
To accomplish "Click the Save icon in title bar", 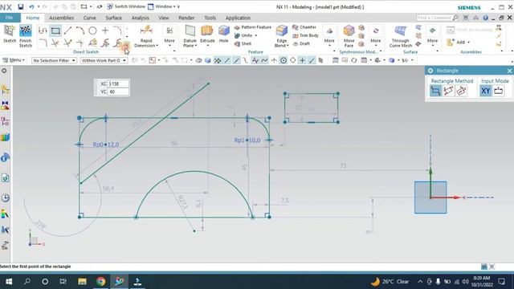I will click(21, 6).
